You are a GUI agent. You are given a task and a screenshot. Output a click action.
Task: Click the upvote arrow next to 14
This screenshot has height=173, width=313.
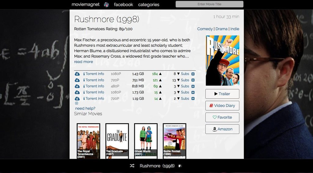point(160,98)
